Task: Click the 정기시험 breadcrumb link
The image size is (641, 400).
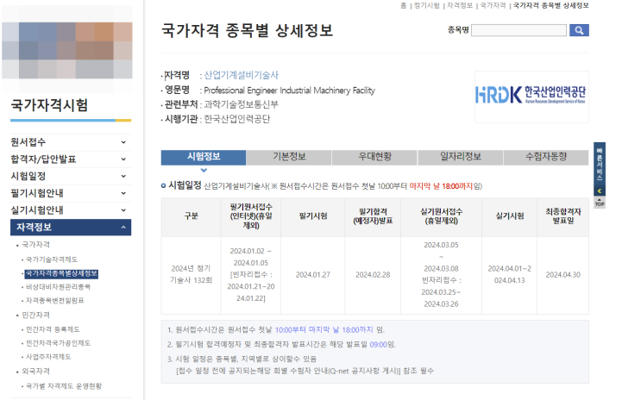Action: point(426,5)
